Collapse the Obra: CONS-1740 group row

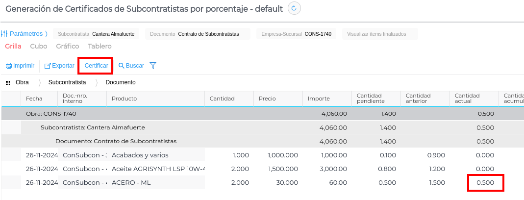click(50, 114)
